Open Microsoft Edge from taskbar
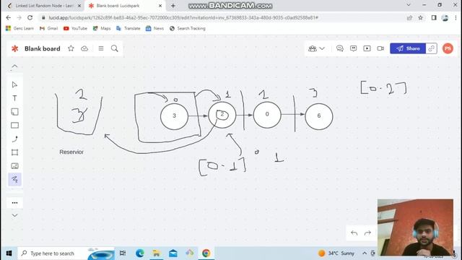Screen dimensions: 462x260 [x=140, y=253]
